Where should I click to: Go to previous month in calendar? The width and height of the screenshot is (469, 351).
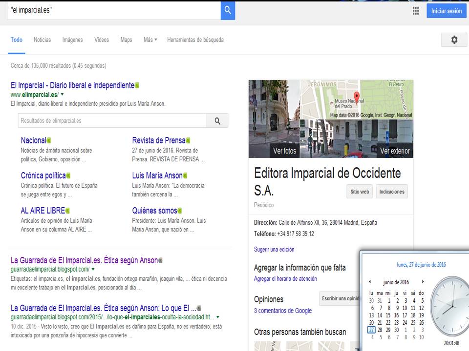[x=370, y=281]
